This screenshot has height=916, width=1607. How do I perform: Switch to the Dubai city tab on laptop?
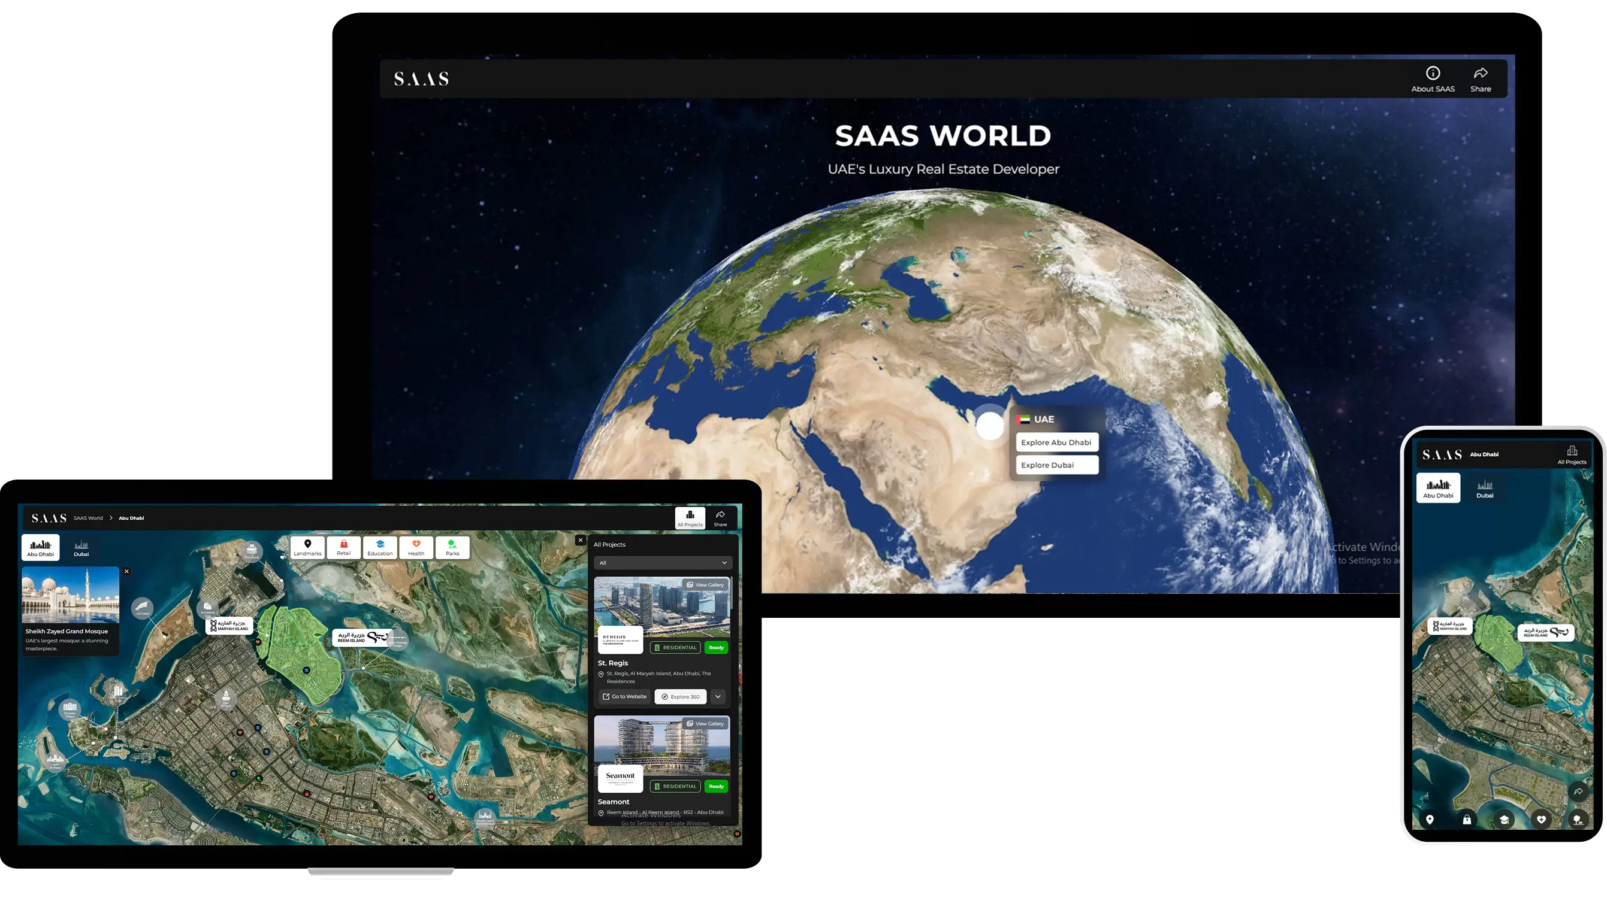pyautogui.click(x=81, y=547)
